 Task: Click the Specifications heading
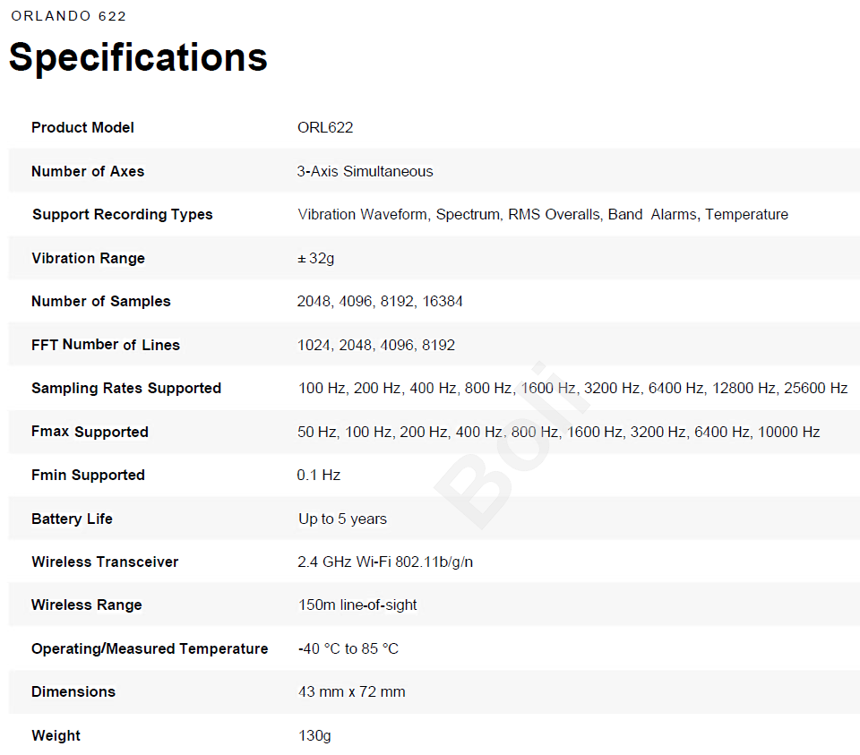click(x=138, y=57)
